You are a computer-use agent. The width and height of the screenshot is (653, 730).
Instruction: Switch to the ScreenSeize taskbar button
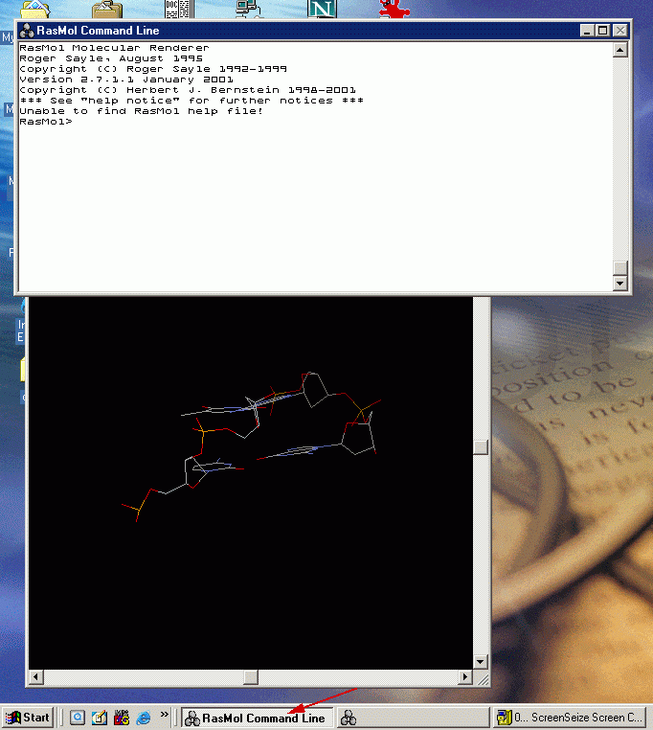[x=570, y=718]
